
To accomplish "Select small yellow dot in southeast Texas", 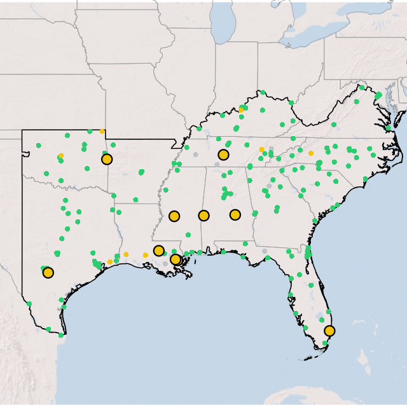I will coord(110,261).
